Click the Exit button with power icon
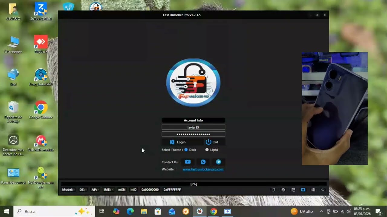Viewport: 387px width, 217px height. (212, 142)
